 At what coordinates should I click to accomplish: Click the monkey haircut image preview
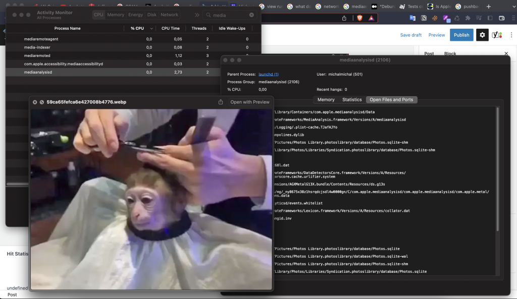151,199
